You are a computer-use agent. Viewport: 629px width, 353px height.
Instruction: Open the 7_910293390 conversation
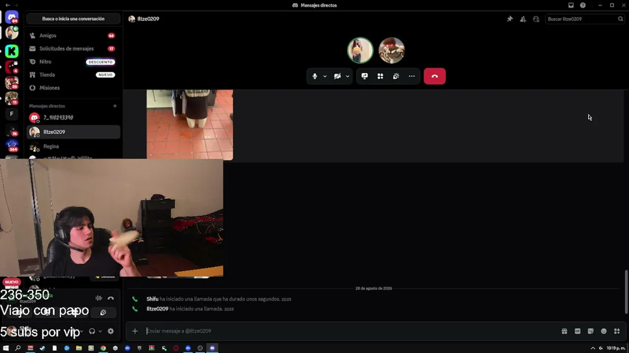[x=73, y=118]
